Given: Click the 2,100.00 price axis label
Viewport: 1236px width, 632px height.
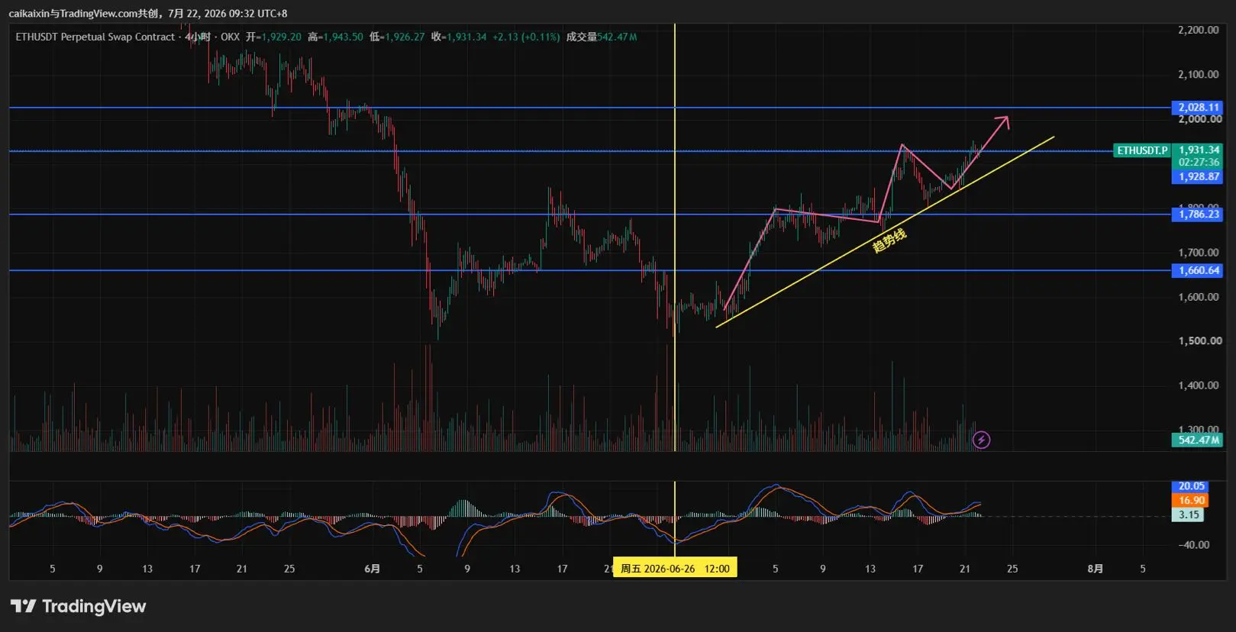Looking at the screenshot, I should click(x=1198, y=74).
